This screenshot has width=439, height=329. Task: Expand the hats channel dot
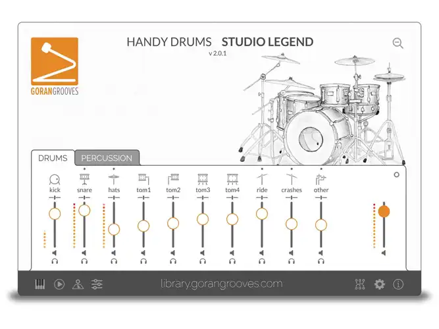tap(114, 169)
